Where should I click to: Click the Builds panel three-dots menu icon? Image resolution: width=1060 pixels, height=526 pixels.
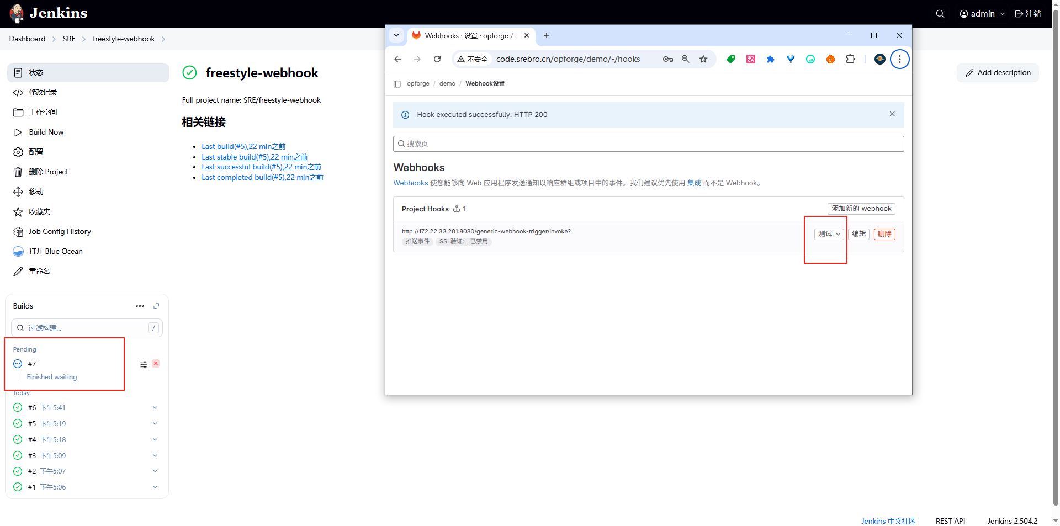click(x=140, y=306)
